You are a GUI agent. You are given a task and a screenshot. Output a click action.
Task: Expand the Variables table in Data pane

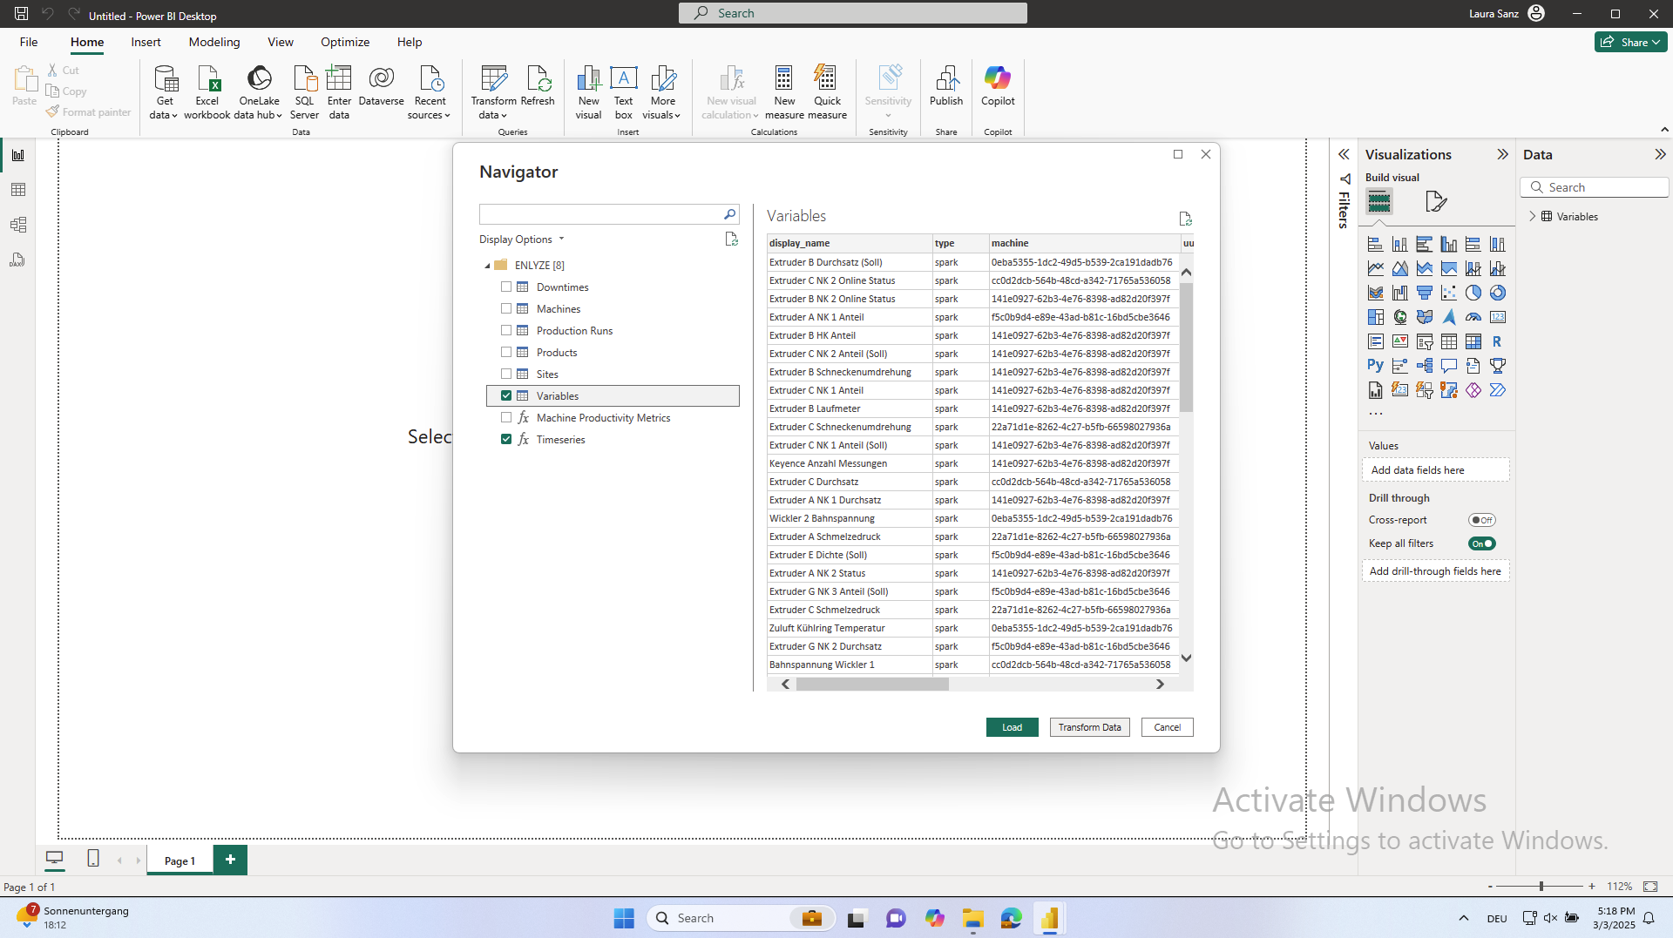tap(1532, 216)
